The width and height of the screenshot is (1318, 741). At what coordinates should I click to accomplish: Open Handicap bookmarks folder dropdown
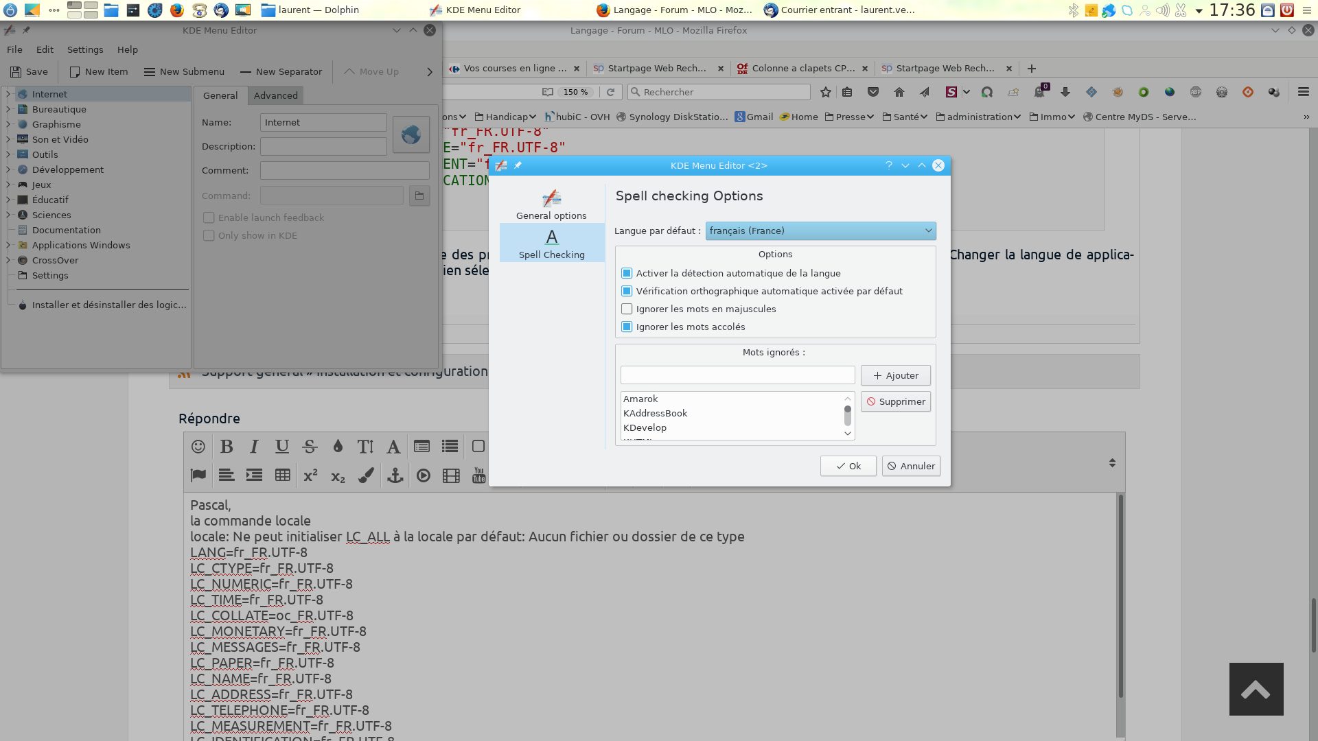[505, 117]
